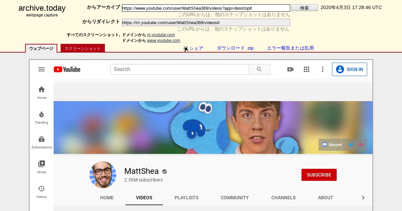The height and width of the screenshot is (211, 402).
Task: Open the YouTube apps grid
Action: [x=307, y=69]
